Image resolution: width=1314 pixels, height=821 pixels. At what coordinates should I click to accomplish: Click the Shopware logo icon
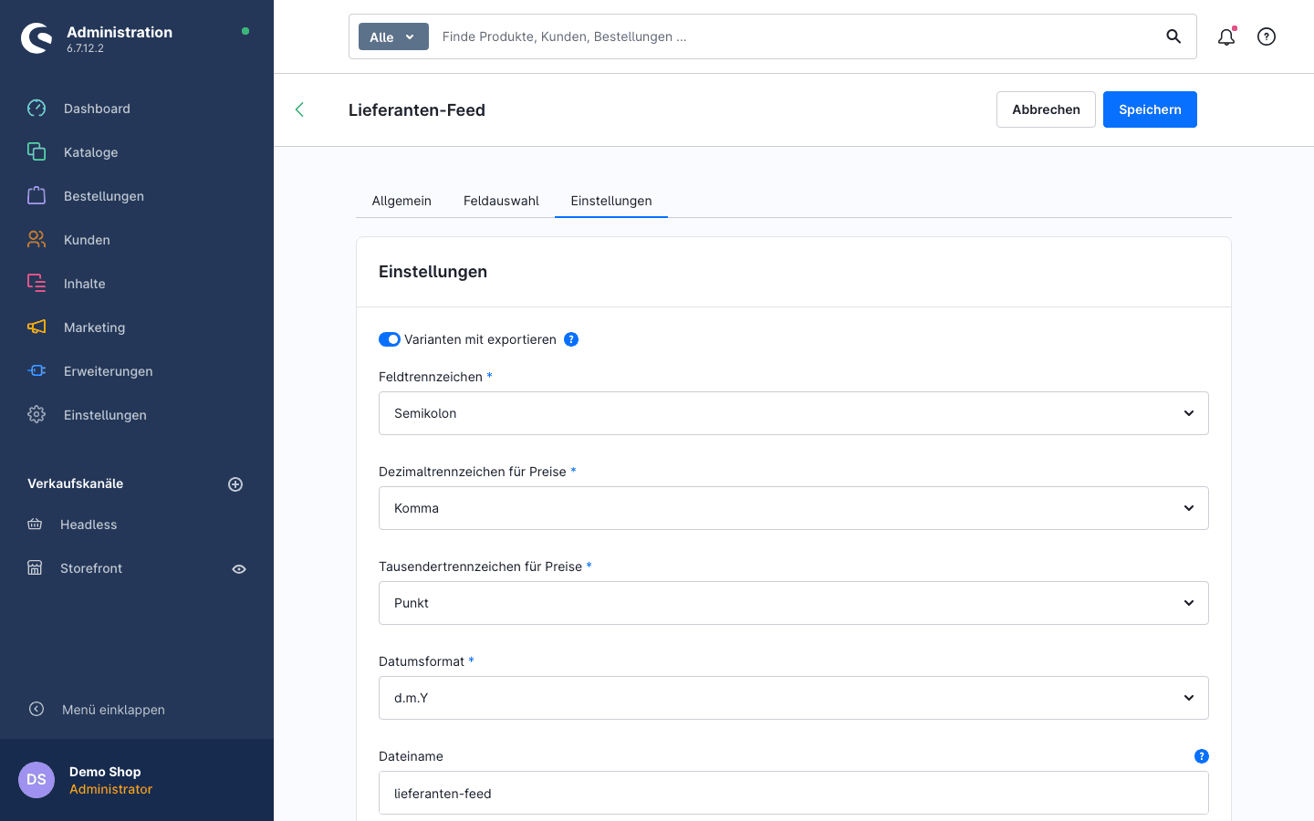36,38
